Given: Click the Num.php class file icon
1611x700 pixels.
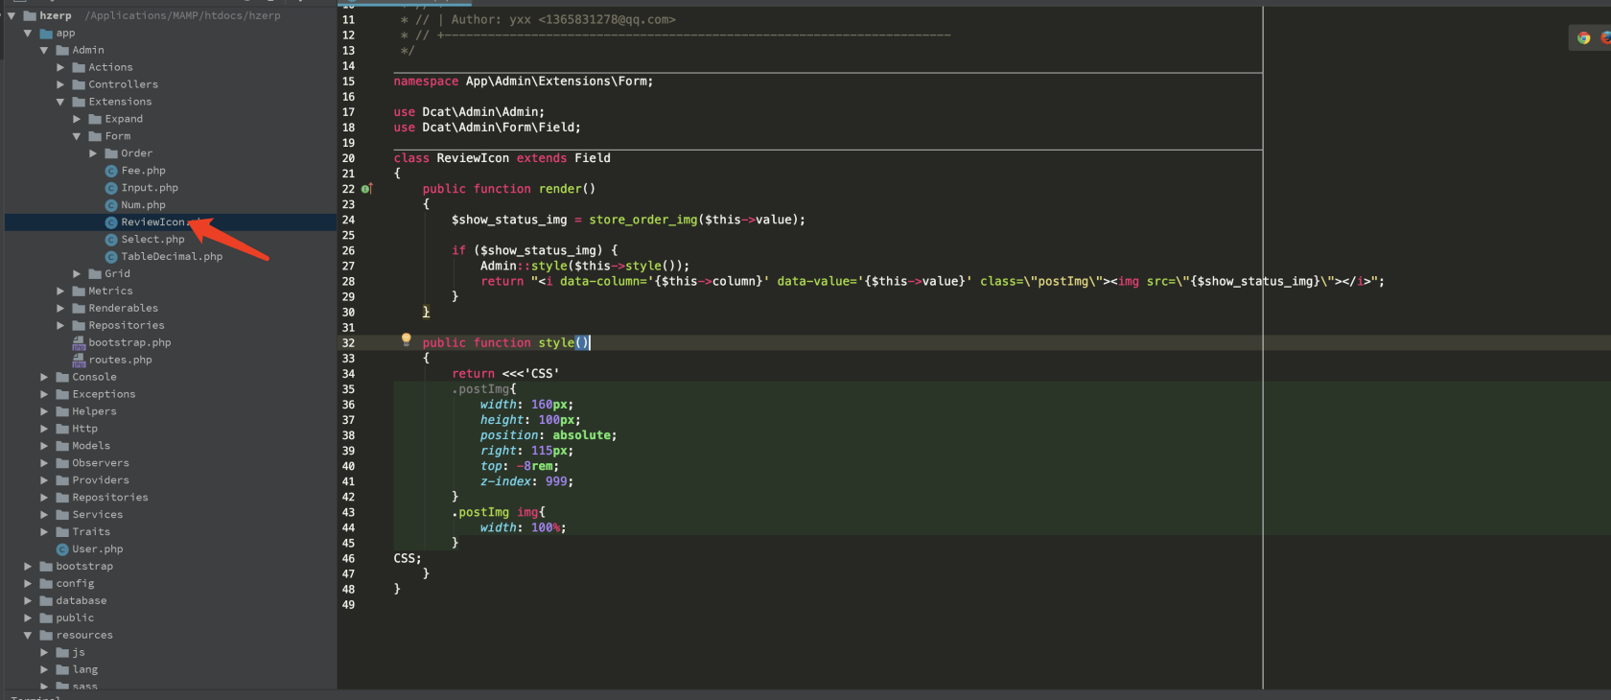Looking at the screenshot, I should click(x=111, y=205).
